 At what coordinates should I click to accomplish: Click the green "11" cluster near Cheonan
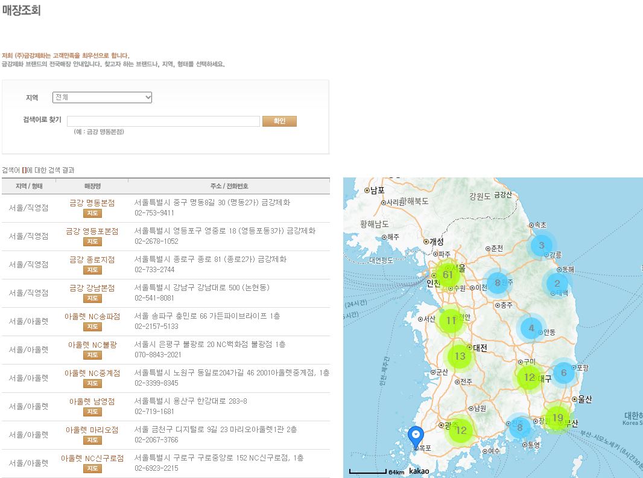(451, 321)
